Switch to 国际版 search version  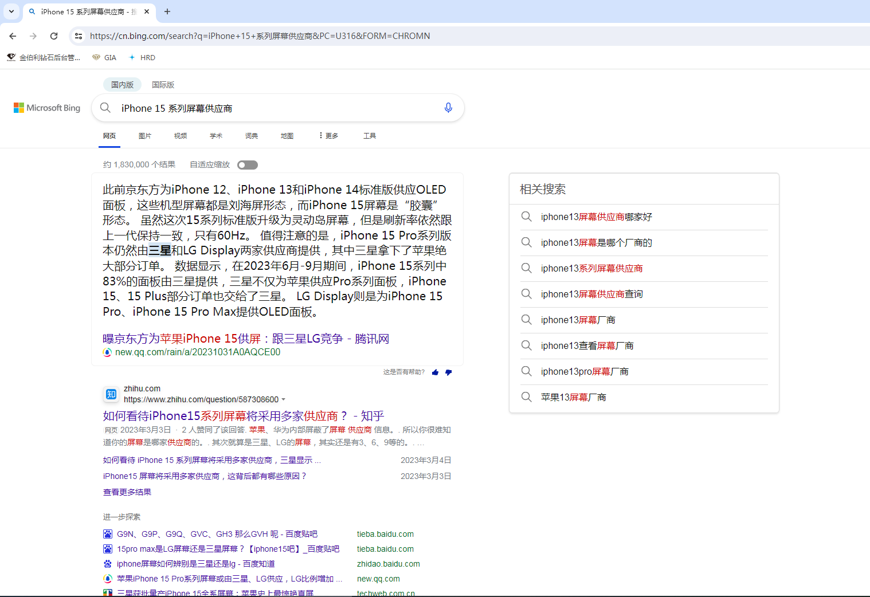(163, 85)
